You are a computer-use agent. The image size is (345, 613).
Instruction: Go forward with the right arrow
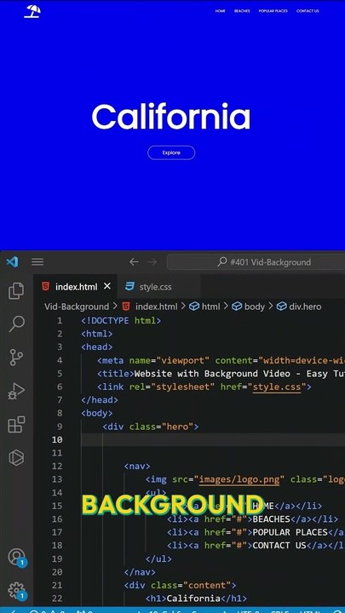coord(152,262)
